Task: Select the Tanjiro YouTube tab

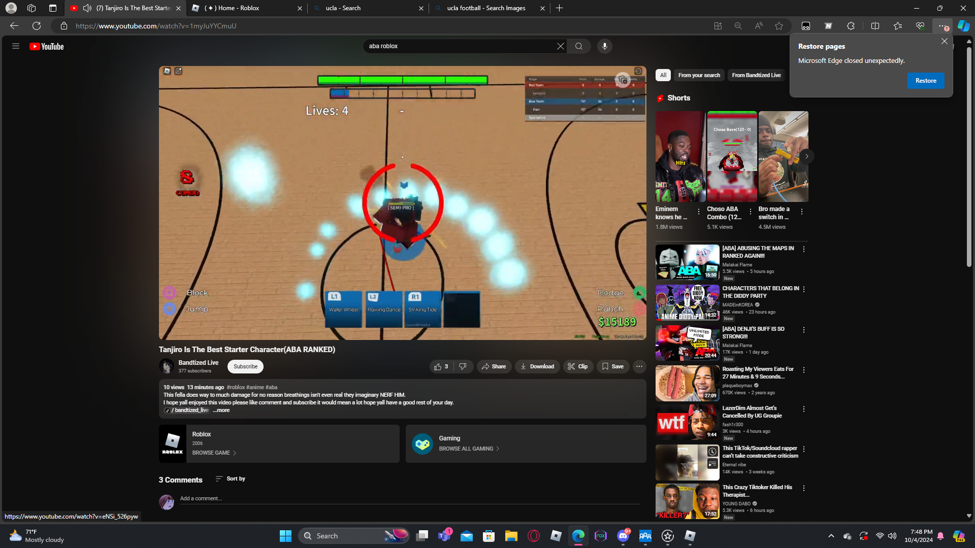Action: [125, 8]
